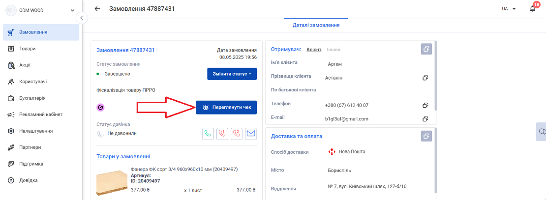Click the notification bell icon

coord(532,9)
